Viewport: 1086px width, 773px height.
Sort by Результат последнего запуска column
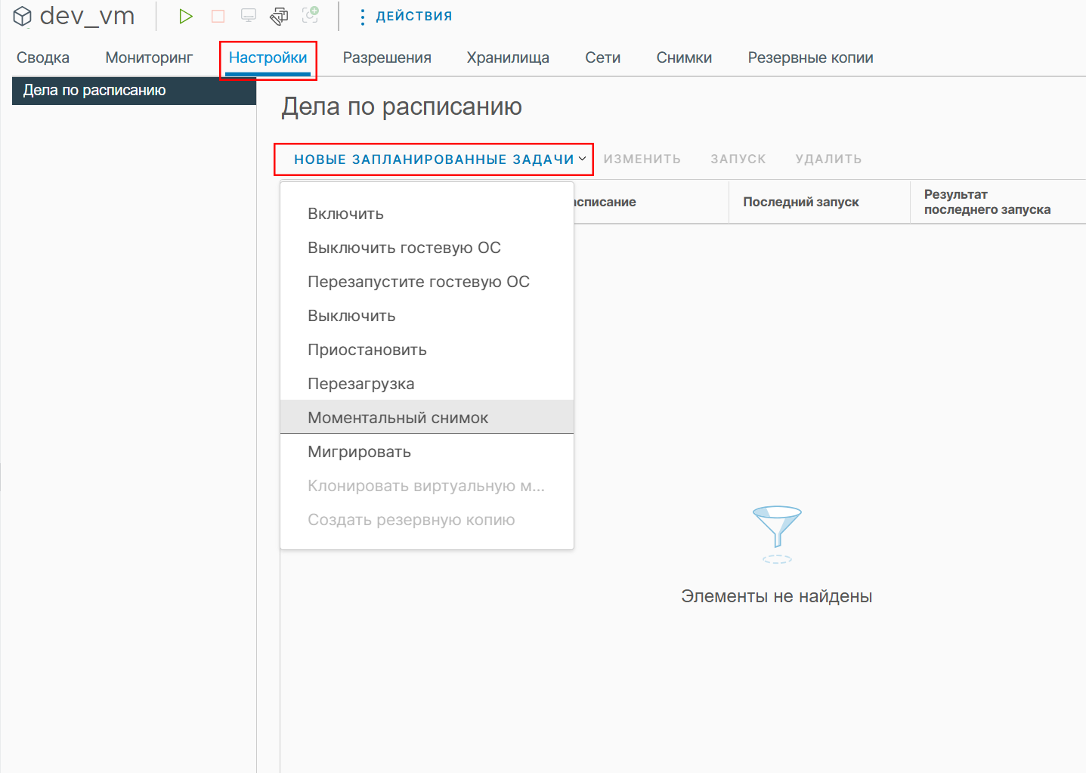987,202
